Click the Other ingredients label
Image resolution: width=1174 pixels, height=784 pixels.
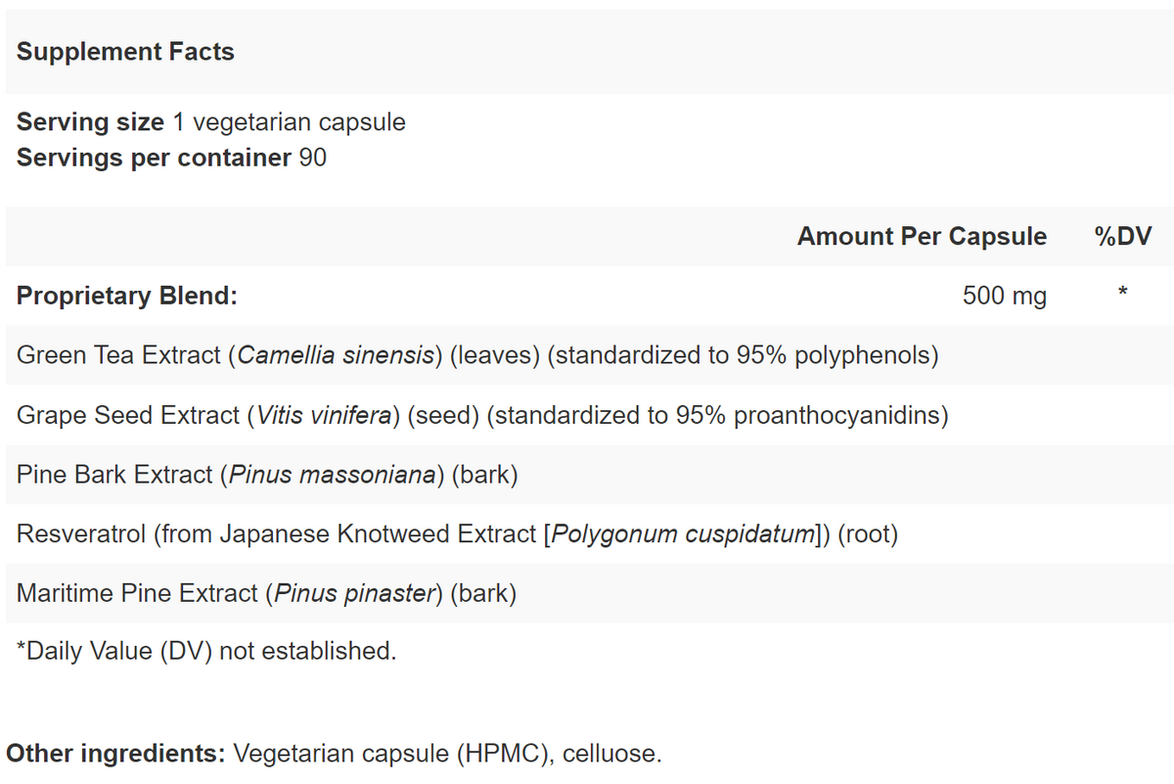click(x=115, y=755)
